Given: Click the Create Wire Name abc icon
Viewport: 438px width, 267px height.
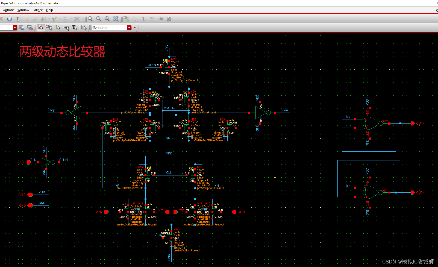Looking at the screenshot, I should click(x=152, y=19).
